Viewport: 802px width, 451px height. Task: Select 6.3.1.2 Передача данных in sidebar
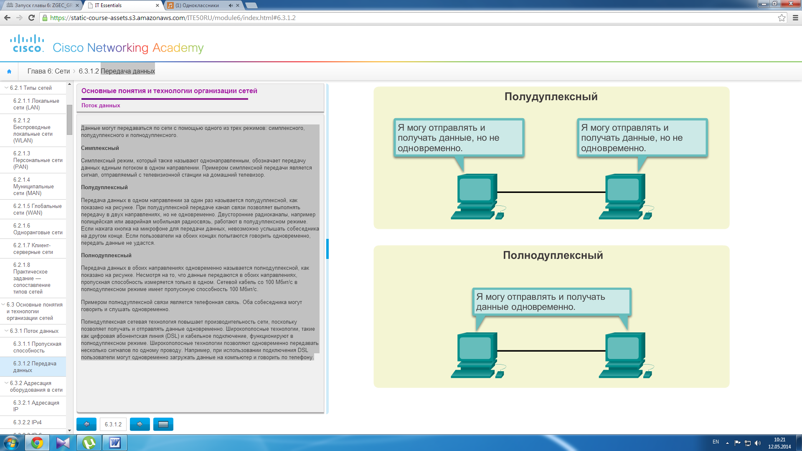click(33, 367)
